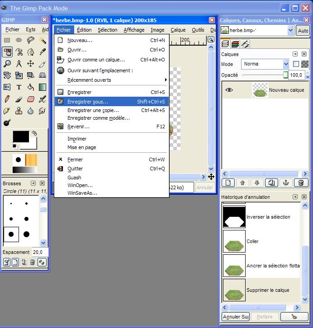Select the Move tool

(31, 64)
